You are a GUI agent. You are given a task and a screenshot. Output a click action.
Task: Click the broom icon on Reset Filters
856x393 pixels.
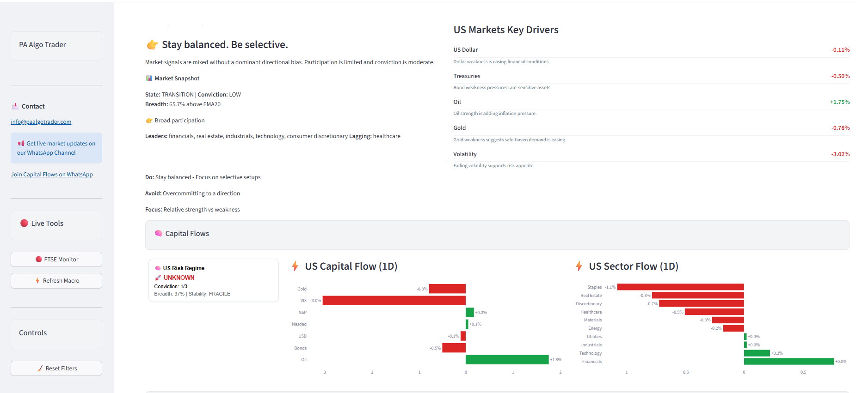(40, 369)
